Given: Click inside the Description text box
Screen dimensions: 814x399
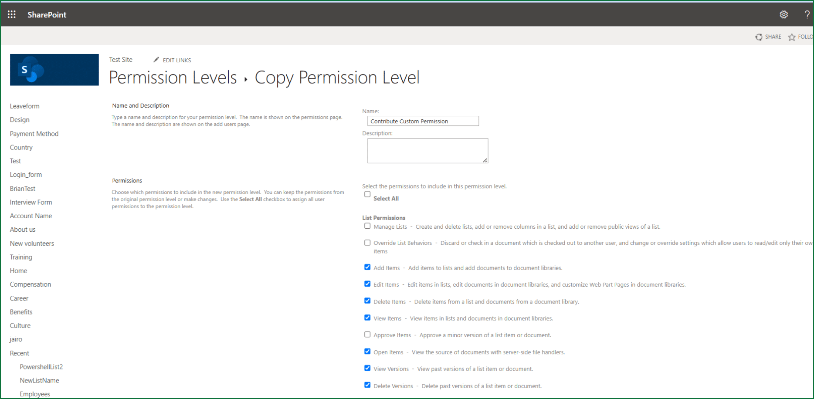Looking at the screenshot, I should coord(427,150).
